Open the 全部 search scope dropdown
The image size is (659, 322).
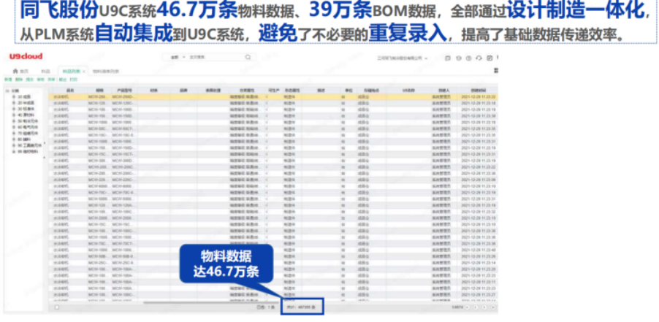point(178,57)
